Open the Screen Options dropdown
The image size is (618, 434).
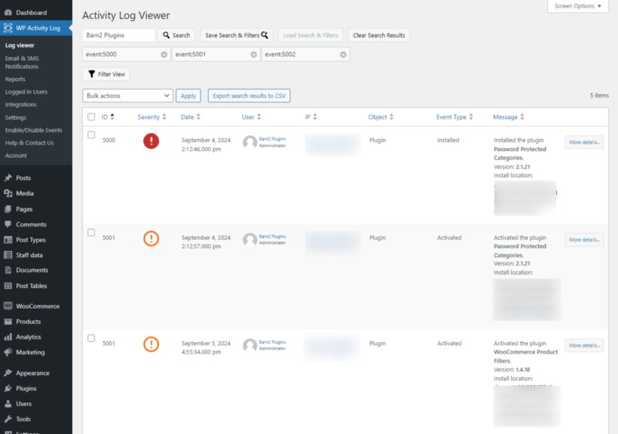tap(577, 6)
